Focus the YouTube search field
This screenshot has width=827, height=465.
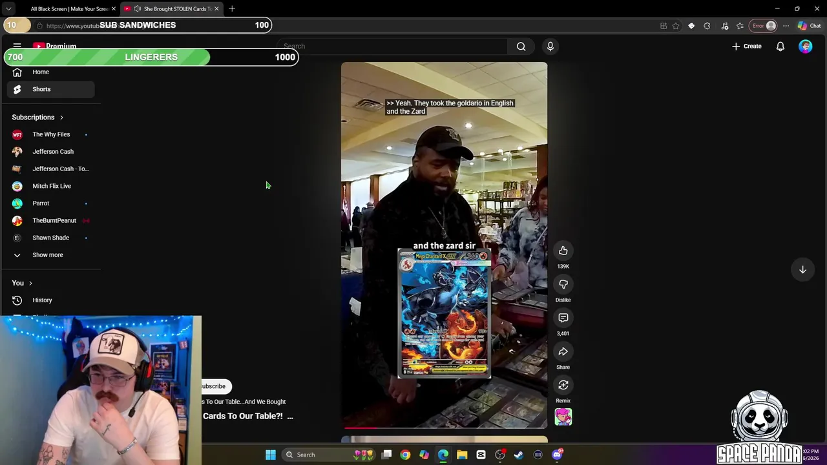(394, 46)
